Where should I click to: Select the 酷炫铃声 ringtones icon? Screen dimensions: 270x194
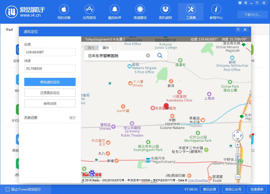115,11
